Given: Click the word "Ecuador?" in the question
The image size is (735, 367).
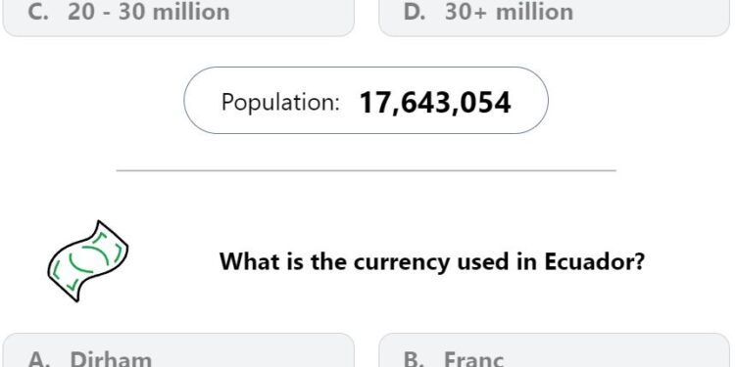Looking at the screenshot, I should tap(595, 260).
